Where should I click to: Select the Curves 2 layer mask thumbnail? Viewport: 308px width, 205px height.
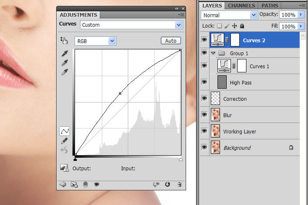pyautogui.click(x=235, y=40)
